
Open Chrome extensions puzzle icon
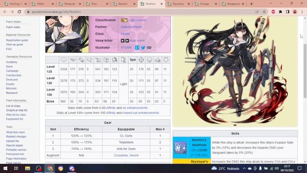pyautogui.click(x=280, y=12)
